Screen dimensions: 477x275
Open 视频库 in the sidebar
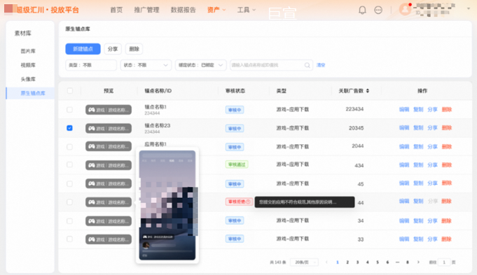[28, 65]
